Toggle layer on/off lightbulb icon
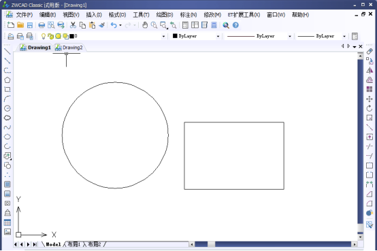Viewport: 377px width, 251px height. (x=44, y=36)
